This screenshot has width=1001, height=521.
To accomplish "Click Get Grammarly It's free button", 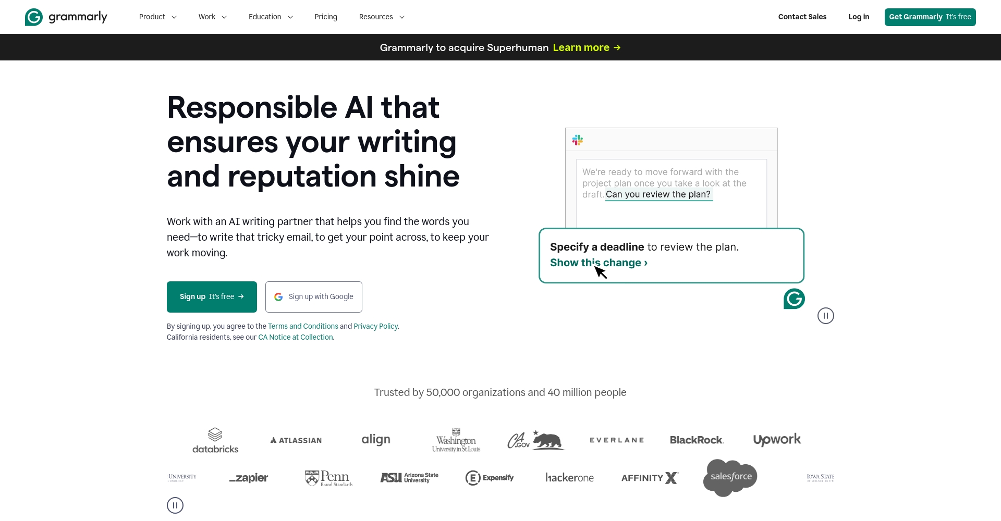I will coord(930,17).
